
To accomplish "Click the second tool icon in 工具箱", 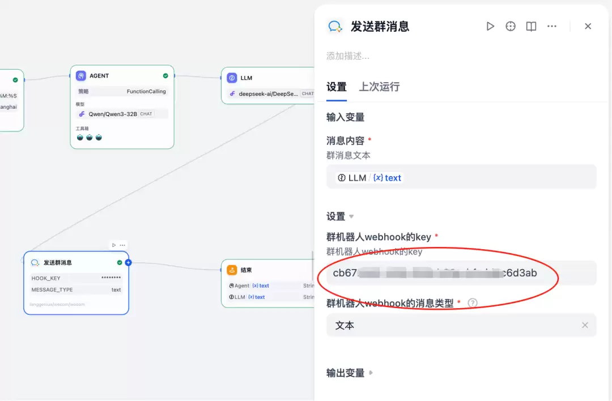I will (90, 137).
